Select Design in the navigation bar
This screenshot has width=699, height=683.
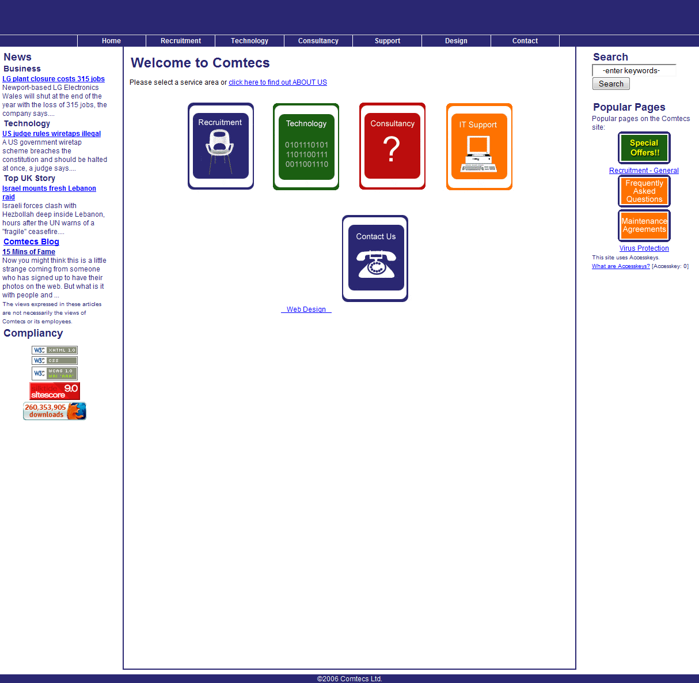point(456,41)
